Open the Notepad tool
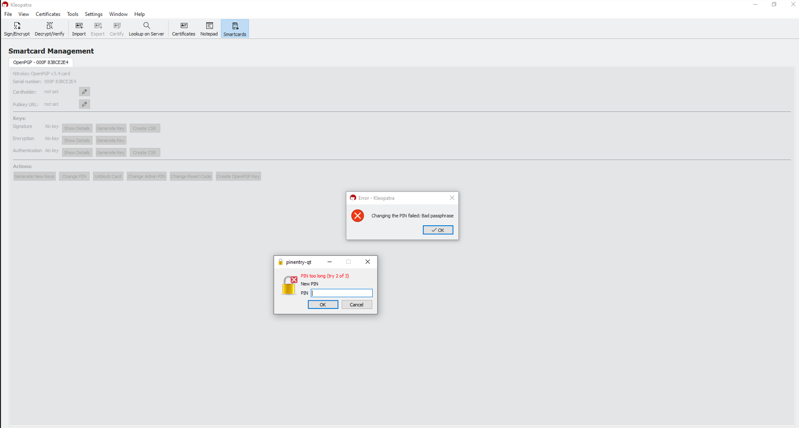 209,29
